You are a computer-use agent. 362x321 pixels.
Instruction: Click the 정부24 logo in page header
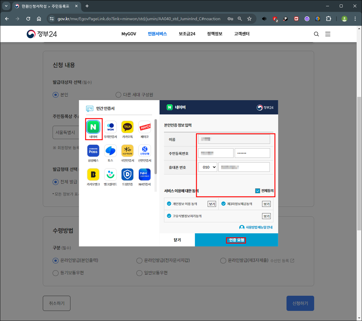(42, 34)
